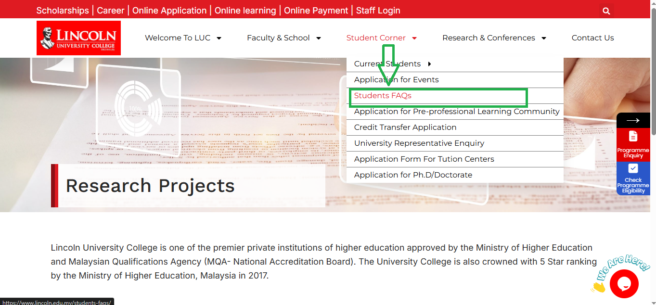Click the search magnifier icon in red bar
This screenshot has height=305, width=656.
pos(606,11)
